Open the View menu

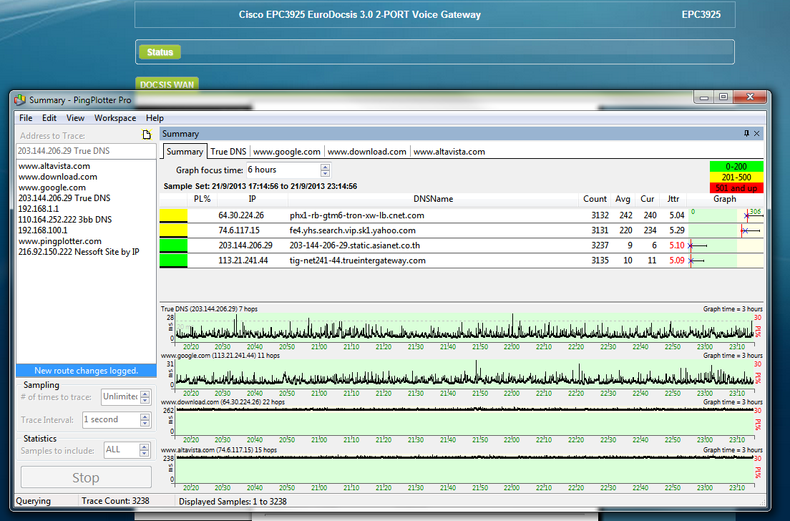[x=75, y=118]
